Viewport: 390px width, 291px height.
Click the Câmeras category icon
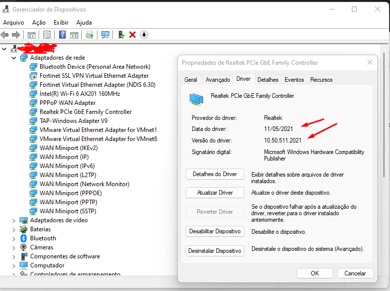[24, 247]
